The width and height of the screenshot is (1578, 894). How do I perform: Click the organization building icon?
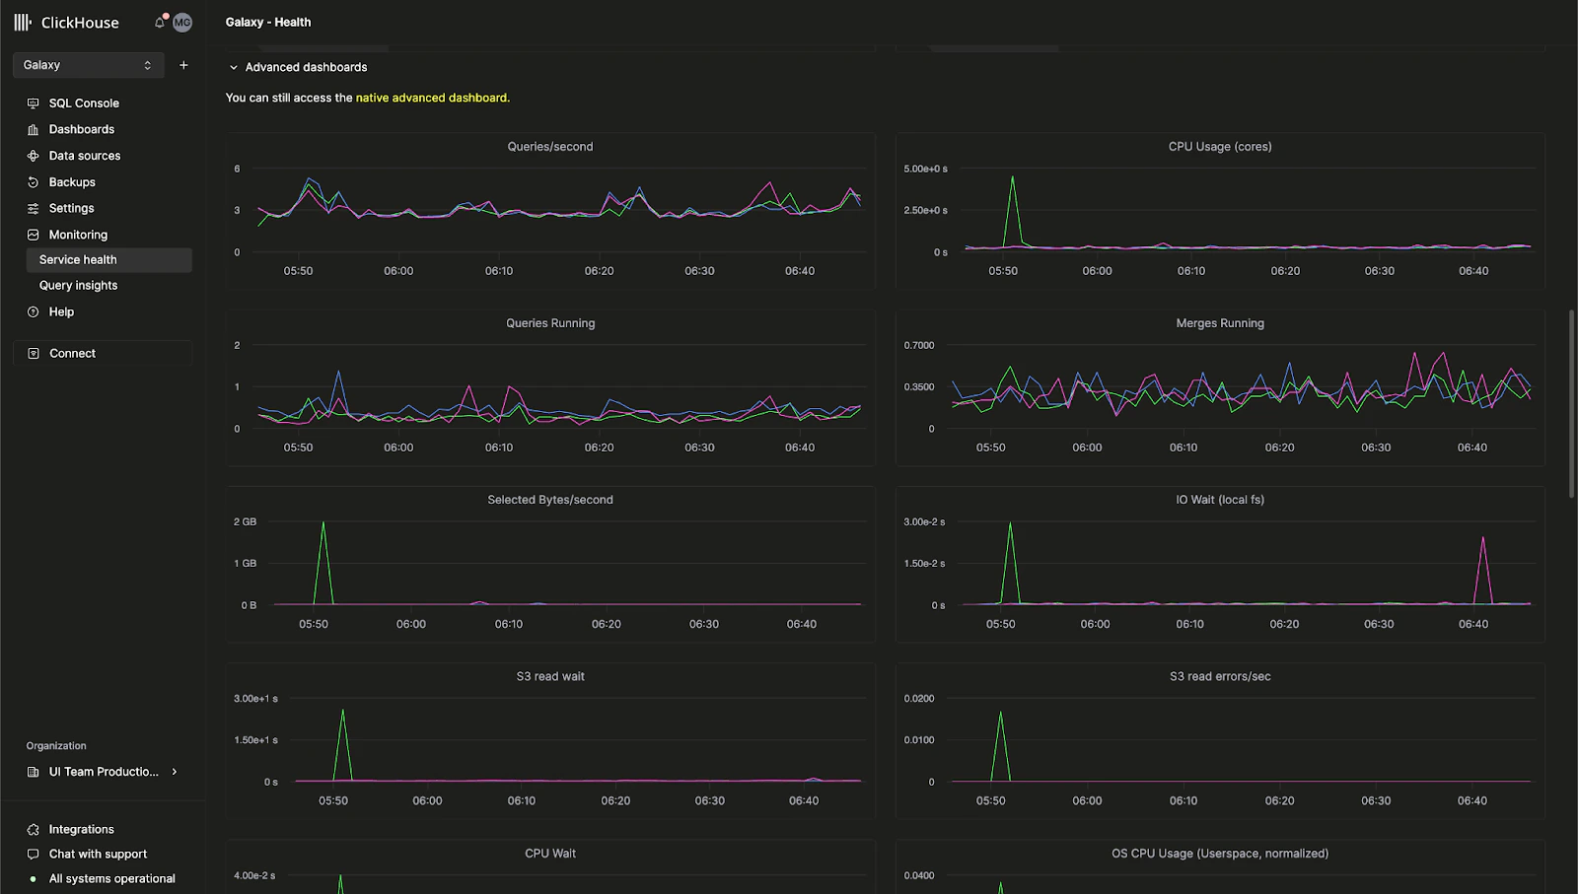pos(34,772)
